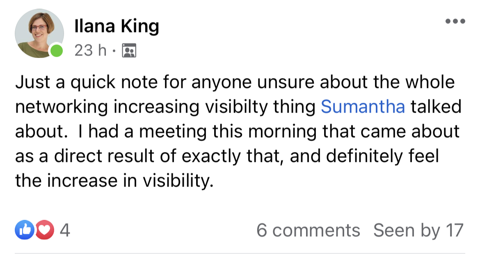This screenshot has height=263, width=480.
Task: Click the word "networking" in the post
Action: click(62, 106)
